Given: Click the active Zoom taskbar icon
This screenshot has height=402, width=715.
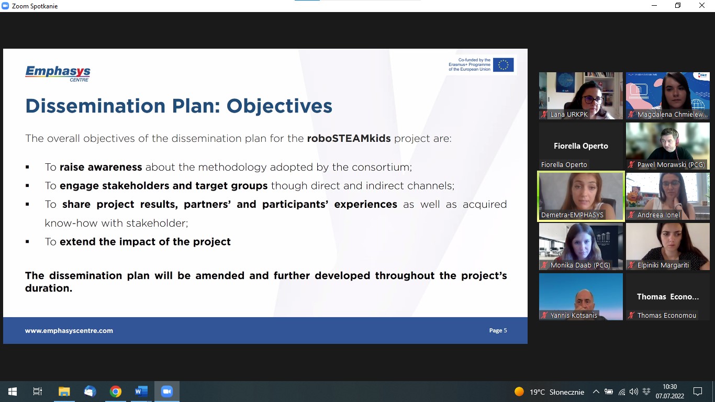Looking at the screenshot, I should [x=167, y=392].
